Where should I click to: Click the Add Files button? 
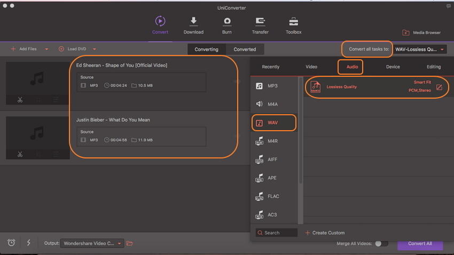[x=24, y=49]
